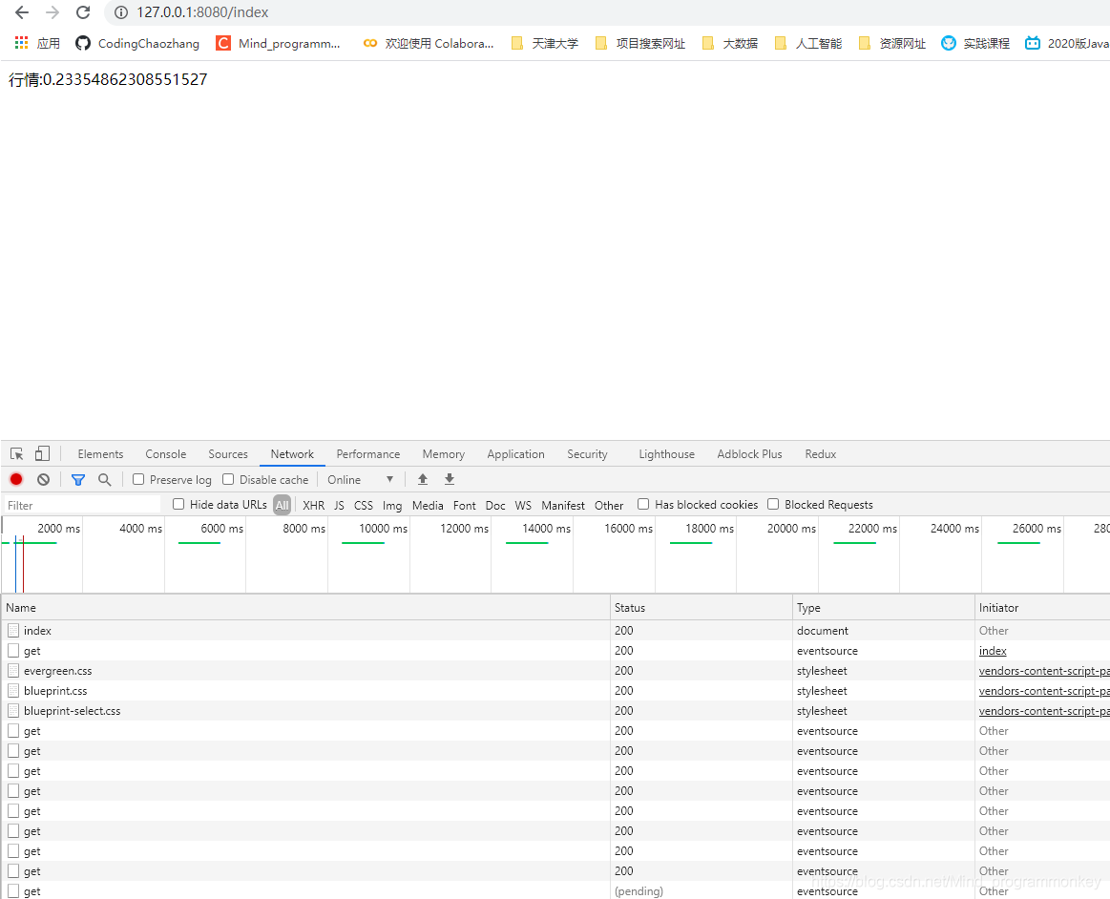Select the Network tab
Viewport: 1110px width, 899px height.
[292, 453]
